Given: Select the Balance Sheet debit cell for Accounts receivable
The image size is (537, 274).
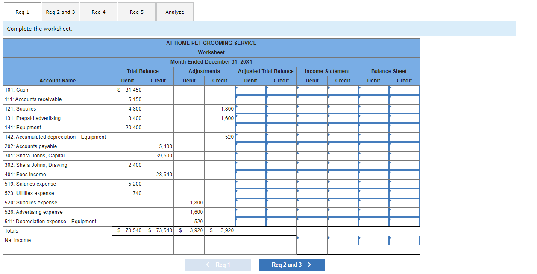Looking at the screenshot, I should point(373,99).
